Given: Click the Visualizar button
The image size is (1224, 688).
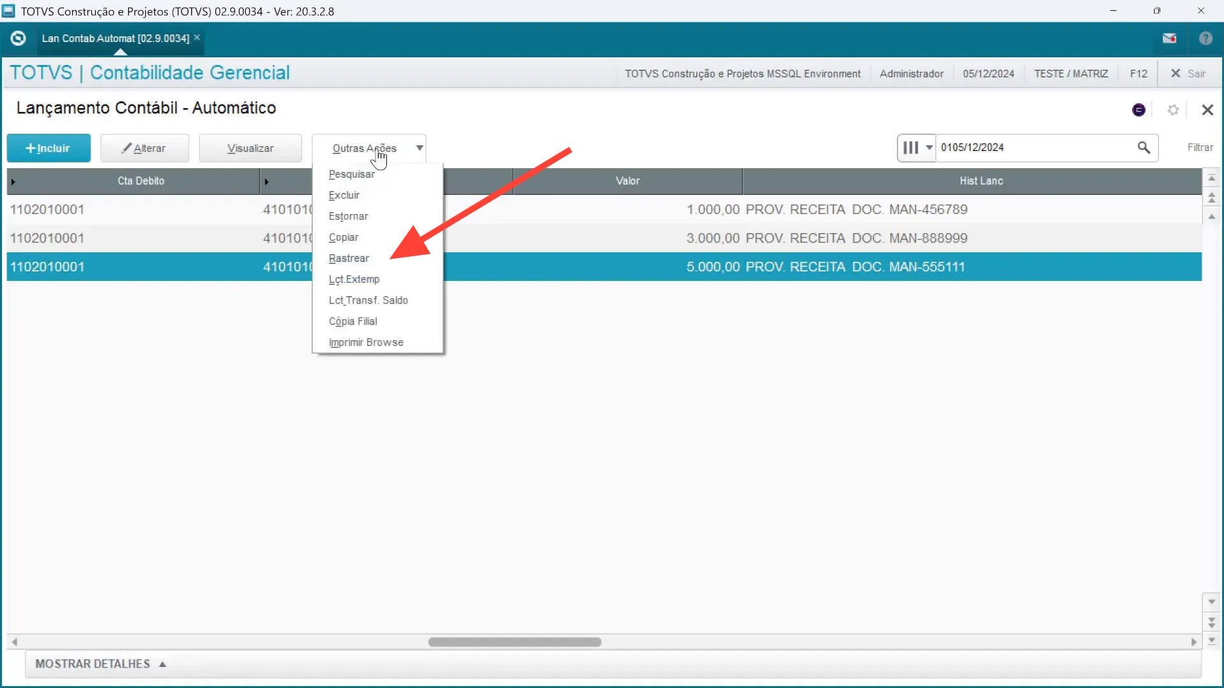Looking at the screenshot, I should [250, 148].
